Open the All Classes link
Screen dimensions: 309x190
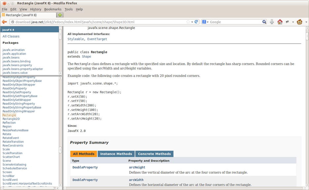click(11, 36)
